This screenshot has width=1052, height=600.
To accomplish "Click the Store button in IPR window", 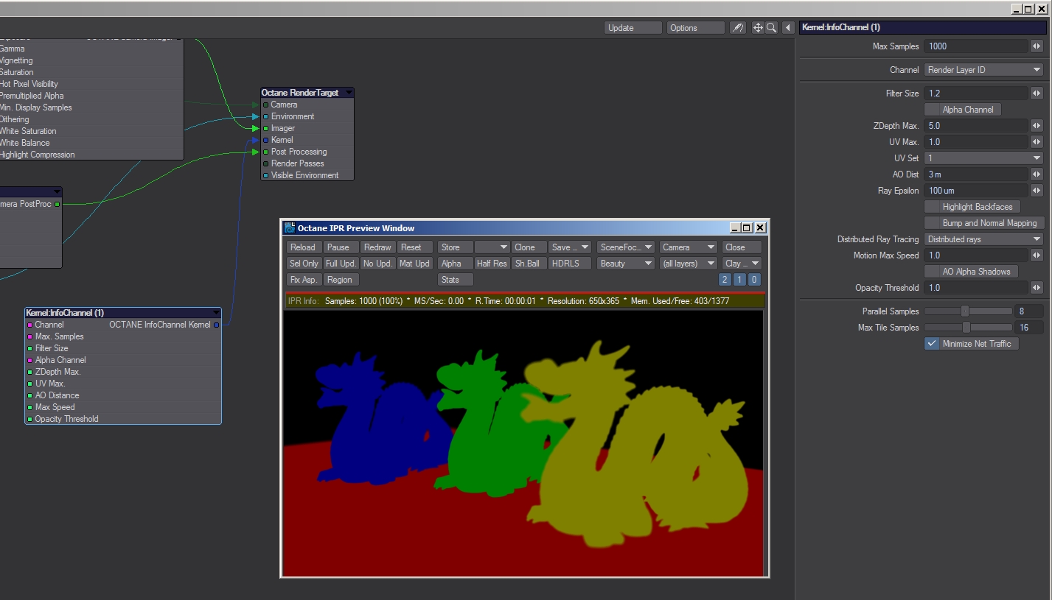I will 455,247.
